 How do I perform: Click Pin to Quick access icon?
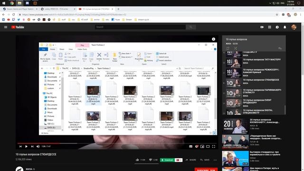pos(45,57)
